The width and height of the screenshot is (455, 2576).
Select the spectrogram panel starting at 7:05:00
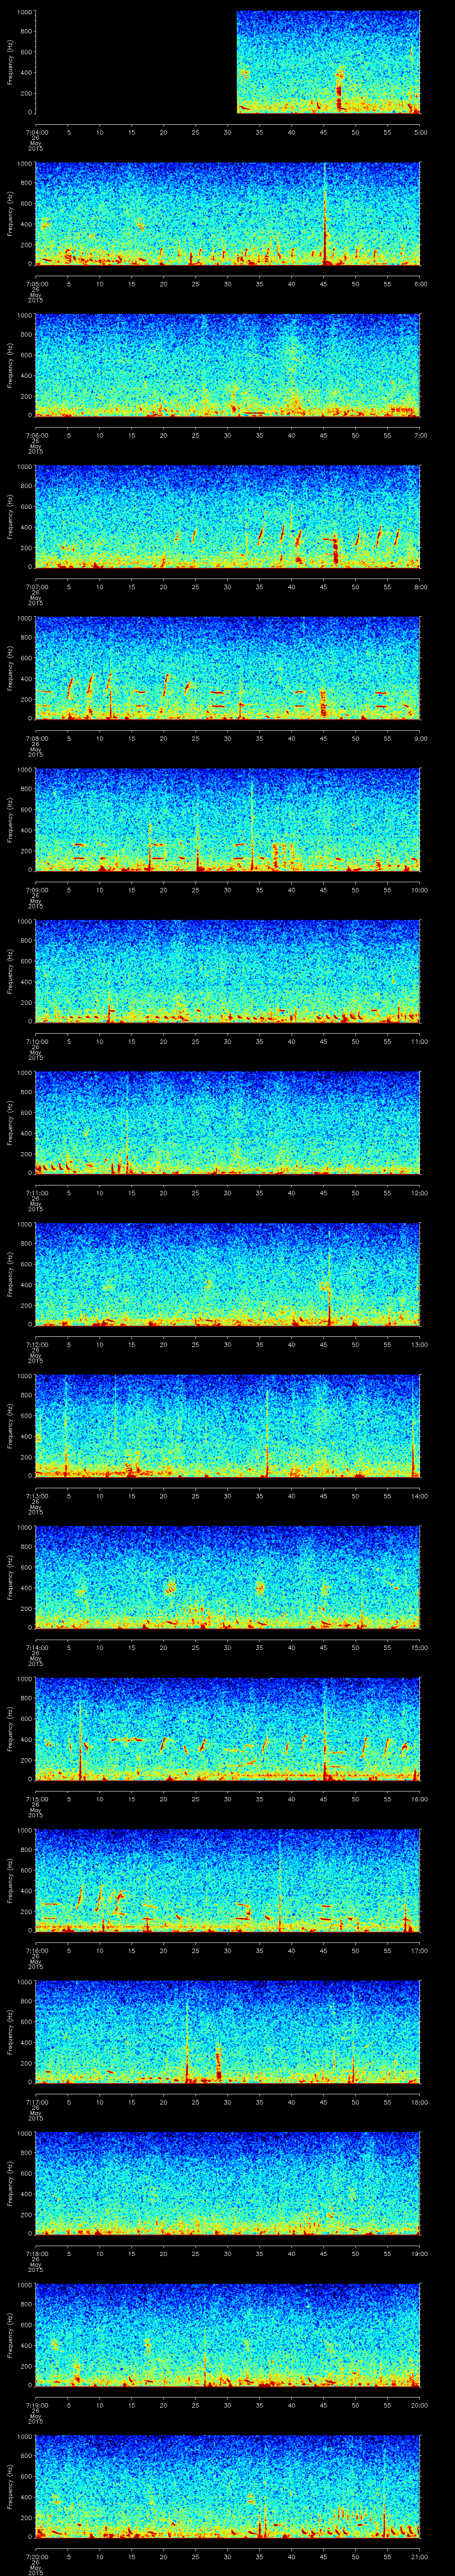click(x=228, y=213)
